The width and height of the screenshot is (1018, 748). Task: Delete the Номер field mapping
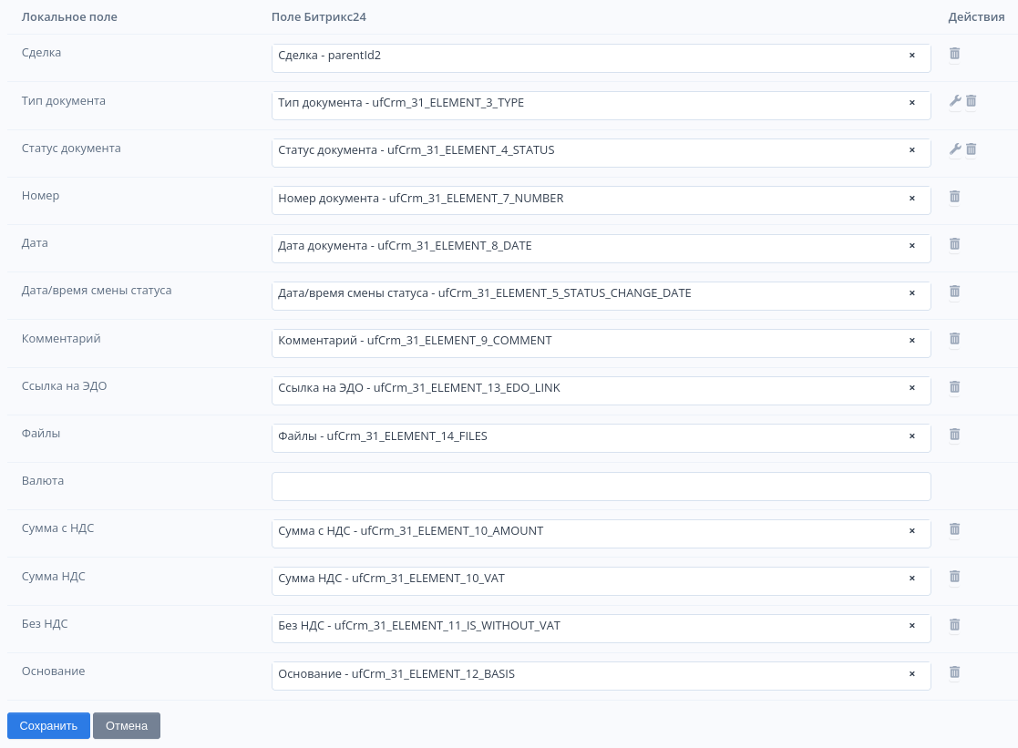point(954,197)
